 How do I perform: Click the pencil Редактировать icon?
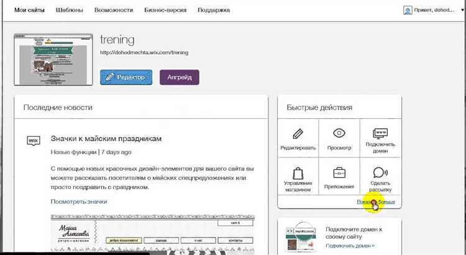coord(298,134)
